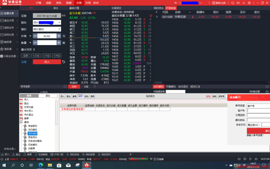Switch to the K线 chart tab
Image resolution: width=270 pixels, height=169 pixels.
click(x=86, y=87)
